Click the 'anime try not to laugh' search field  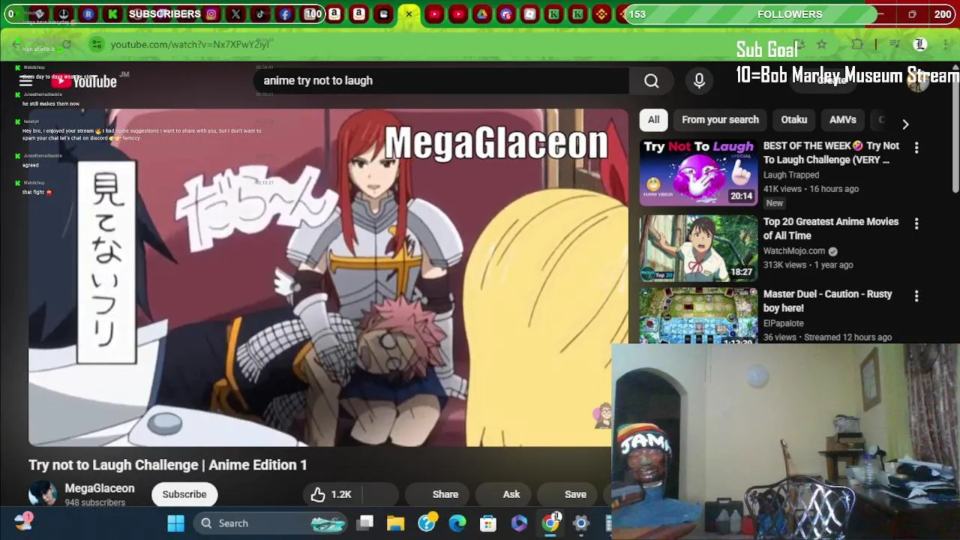click(x=442, y=81)
